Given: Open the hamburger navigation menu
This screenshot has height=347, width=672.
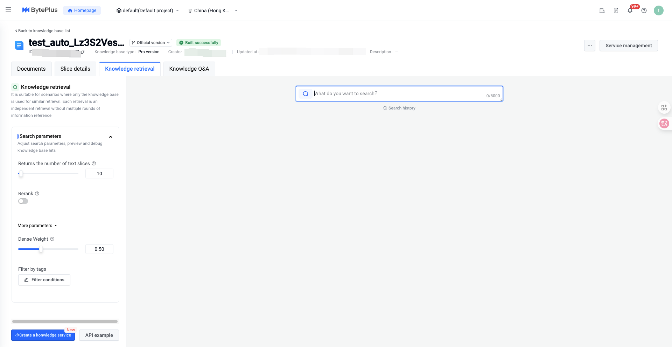Looking at the screenshot, I should tap(8, 10).
